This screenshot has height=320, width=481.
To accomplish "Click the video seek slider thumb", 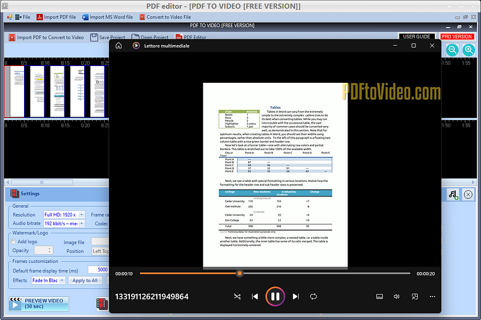I will pyautogui.click(x=239, y=273).
